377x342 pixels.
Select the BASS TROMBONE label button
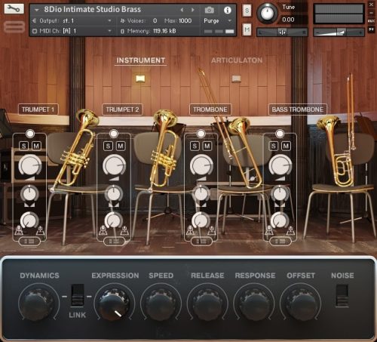coord(298,109)
